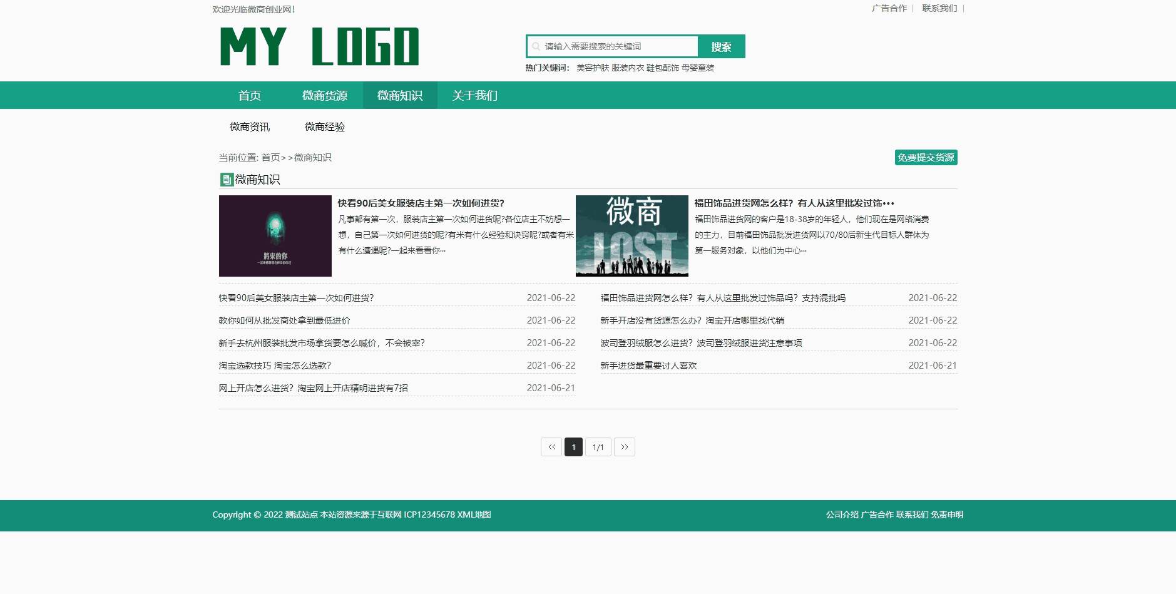Viewport: 1176px width, 594px height.
Task: Open the 微商货源 navigation menu
Action: pyautogui.click(x=324, y=95)
